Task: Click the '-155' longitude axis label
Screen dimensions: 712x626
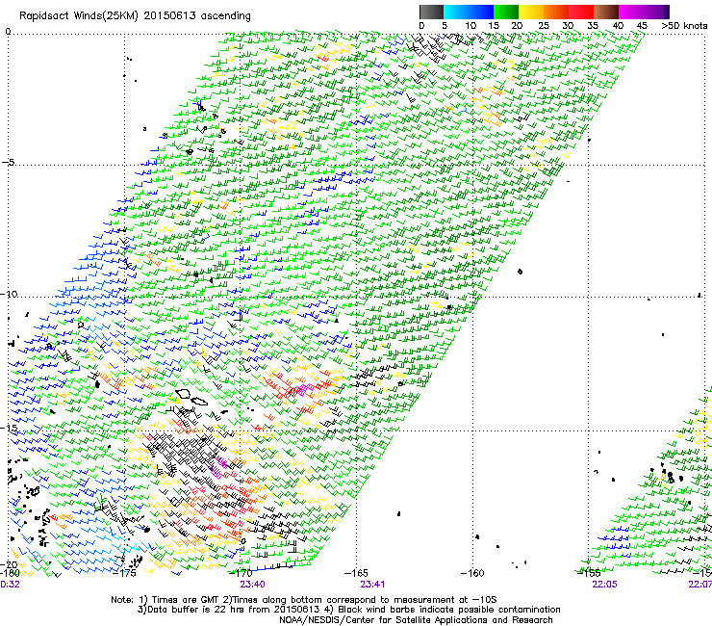Action: coord(589,573)
